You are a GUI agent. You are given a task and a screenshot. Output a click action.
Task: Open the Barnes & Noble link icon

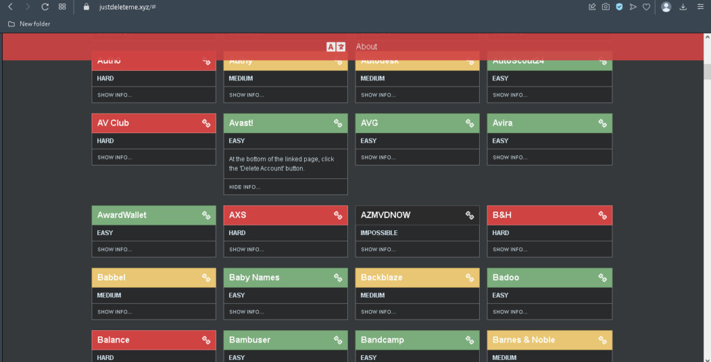click(x=603, y=341)
